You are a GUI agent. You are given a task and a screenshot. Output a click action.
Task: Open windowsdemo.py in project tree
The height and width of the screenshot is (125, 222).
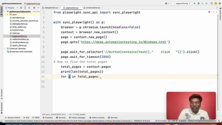(20, 42)
